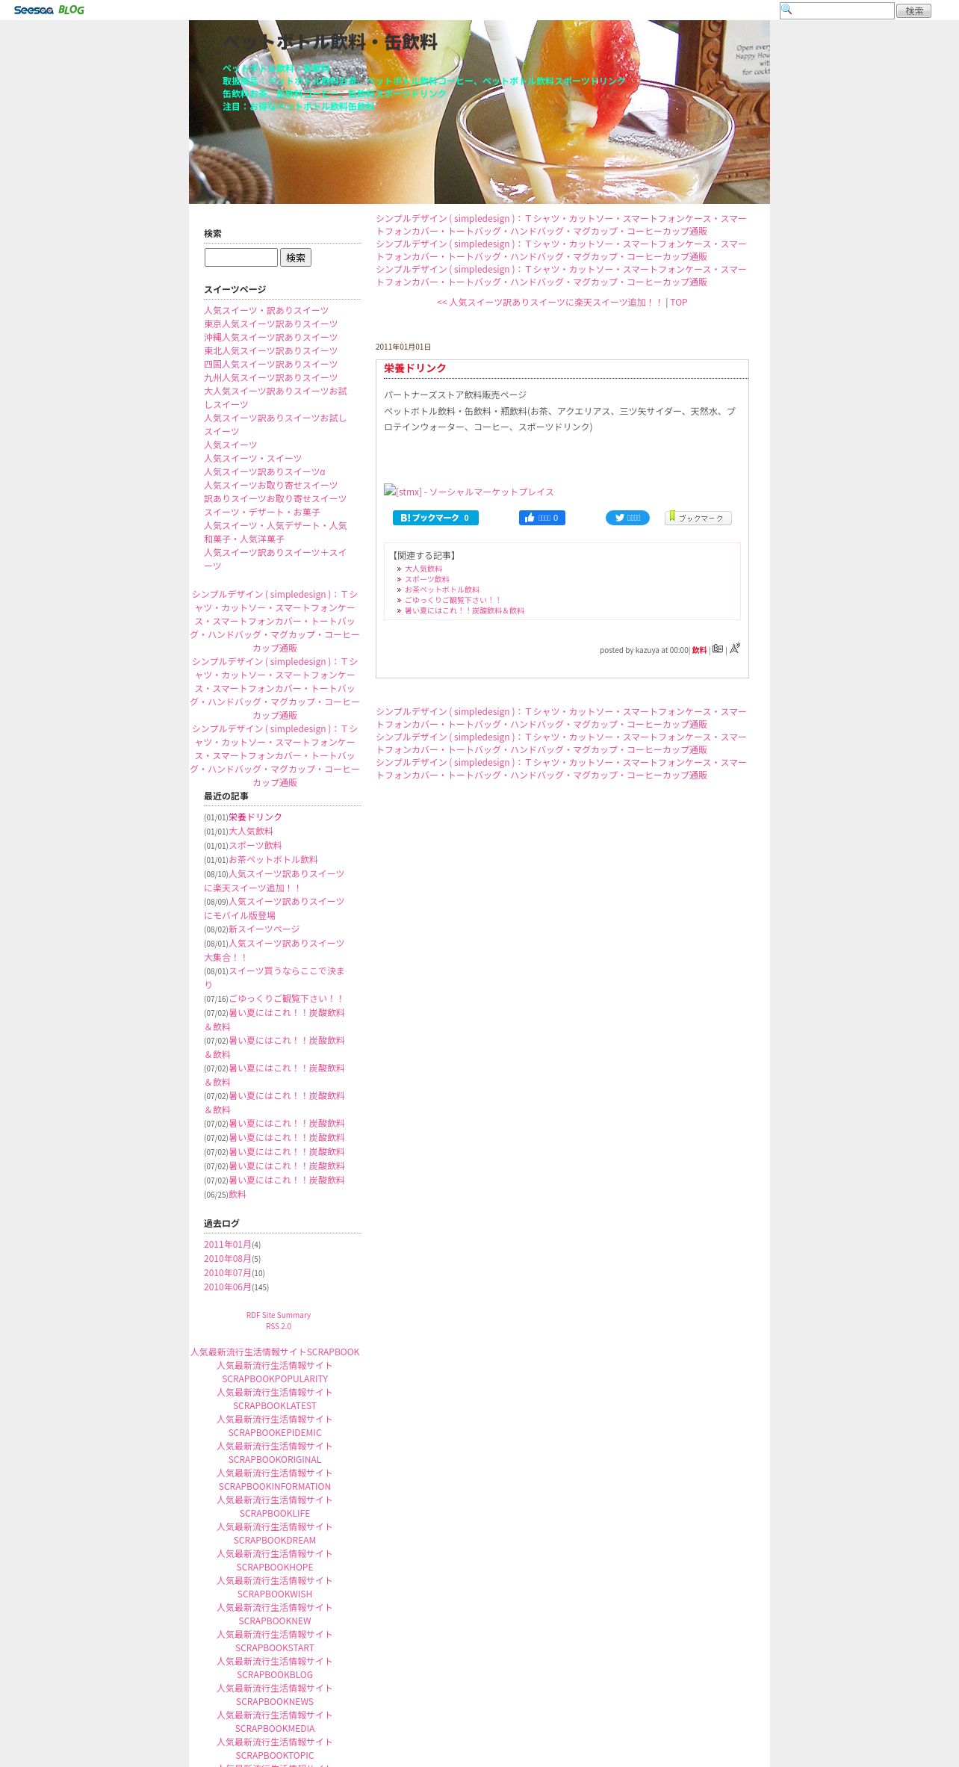Viewport: 959px width, 1767px height.
Task: Open 人気スイーツお取り寄せスイーツ sidebar link
Action: (271, 486)
